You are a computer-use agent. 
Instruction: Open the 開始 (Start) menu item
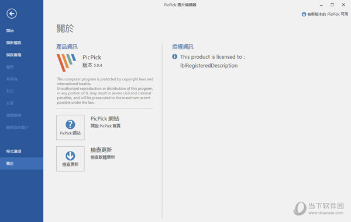pos(10,30)
